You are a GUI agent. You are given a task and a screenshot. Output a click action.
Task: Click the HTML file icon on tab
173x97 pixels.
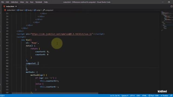[x=4, y=6]
